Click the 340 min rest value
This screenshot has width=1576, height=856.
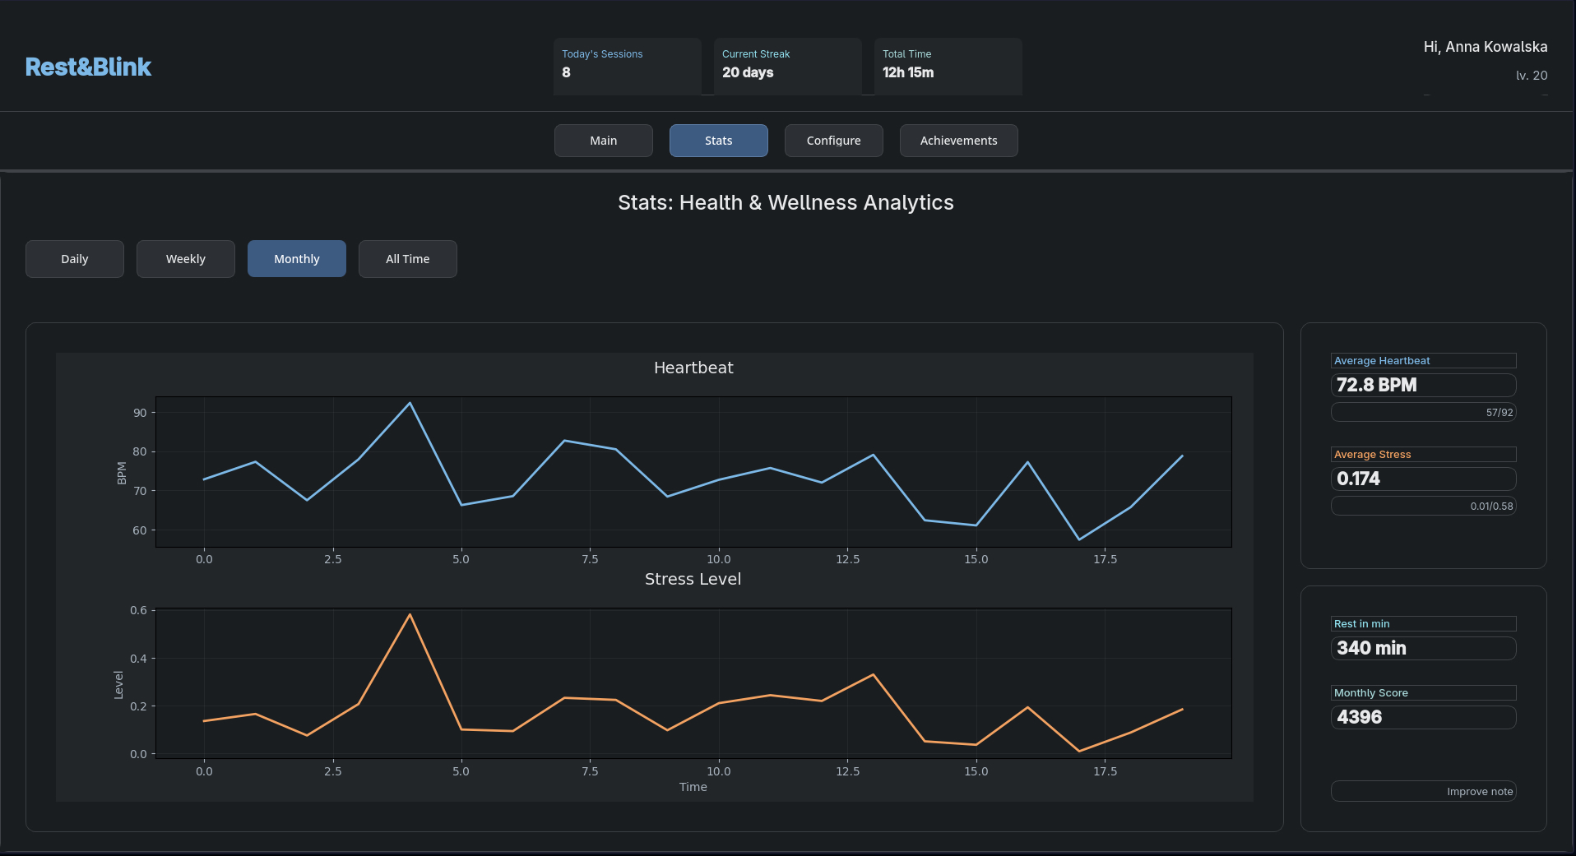coord(1423,648)
